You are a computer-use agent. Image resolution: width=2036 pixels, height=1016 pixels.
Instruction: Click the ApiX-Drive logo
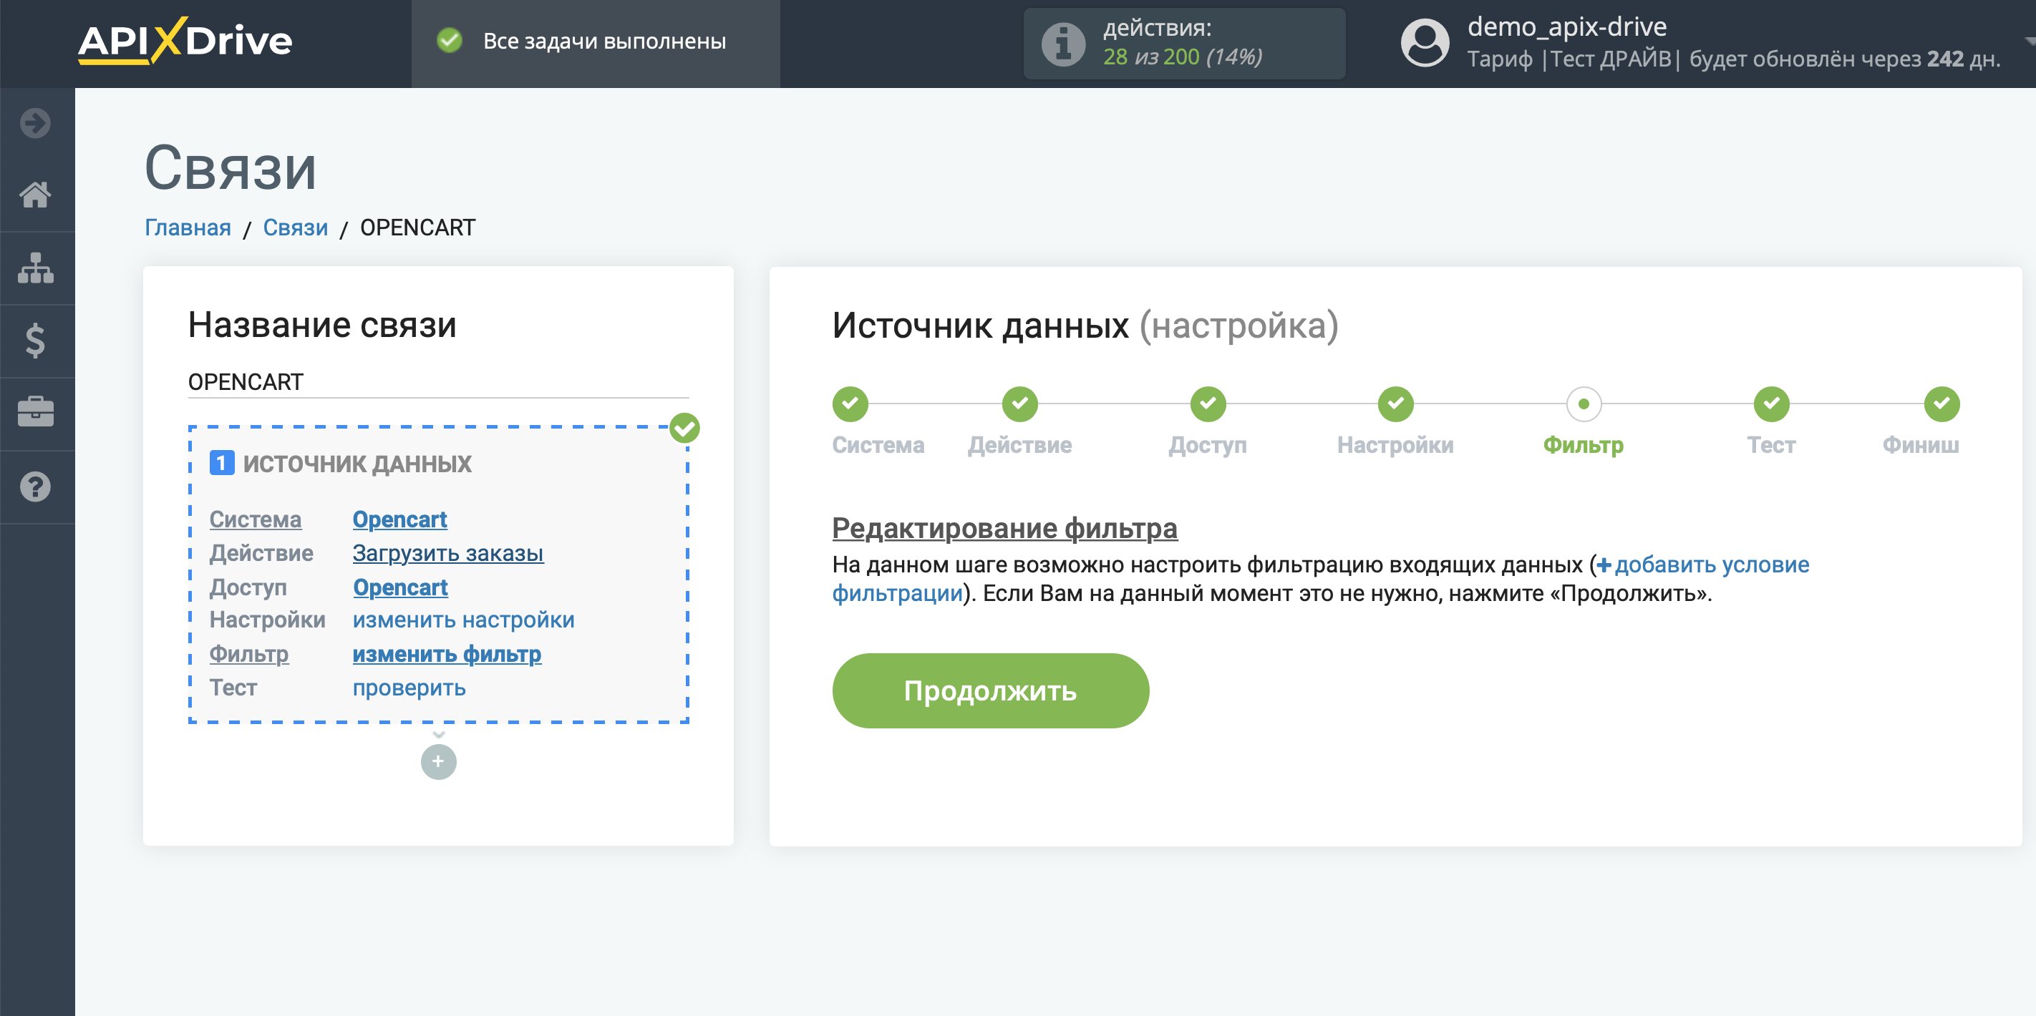coord(185,41)
